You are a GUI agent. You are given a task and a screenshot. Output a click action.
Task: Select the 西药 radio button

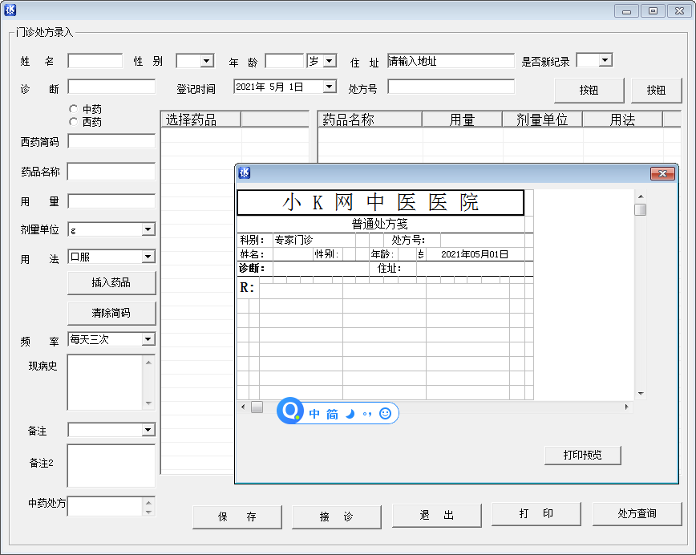tap(74, 122)
